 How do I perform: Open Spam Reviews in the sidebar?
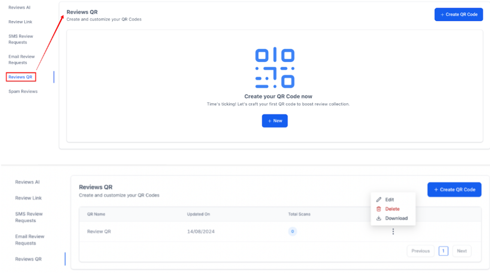click(x=23, y=91)
